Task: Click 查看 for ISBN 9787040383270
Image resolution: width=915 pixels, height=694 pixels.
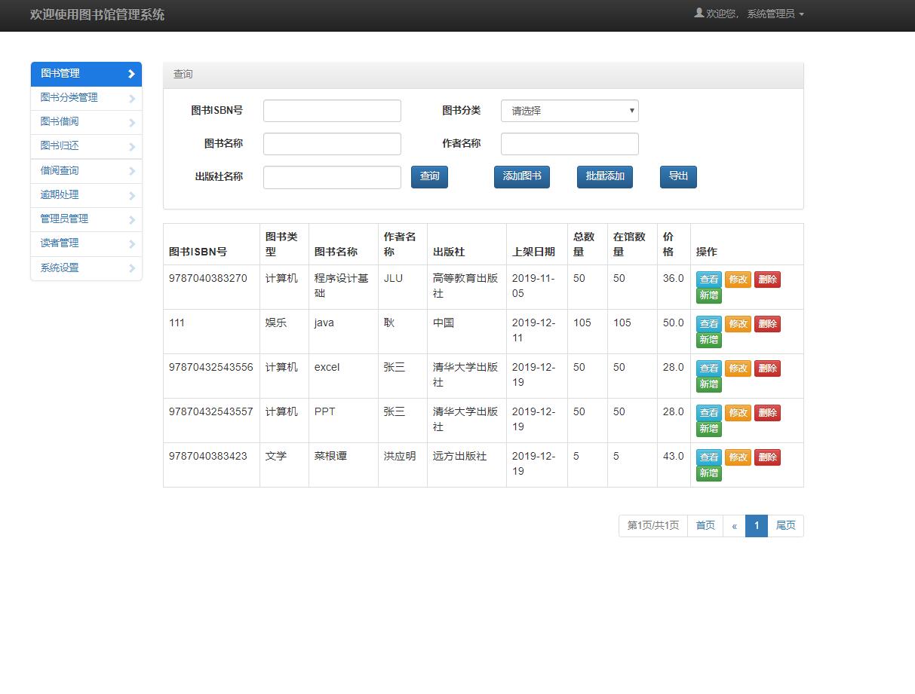Action: coord(708,279)
